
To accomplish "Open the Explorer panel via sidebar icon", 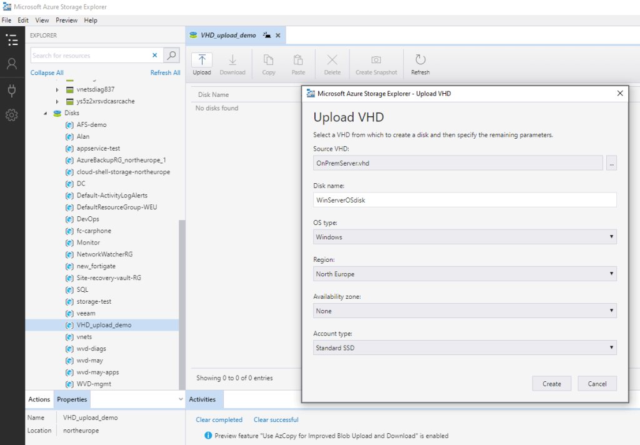I will pos(12,39).
